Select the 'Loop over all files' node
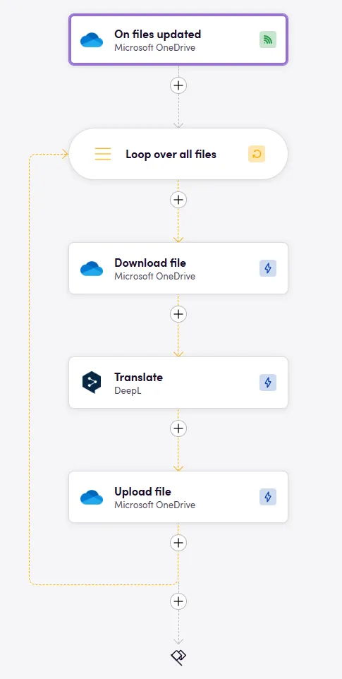 178,154
